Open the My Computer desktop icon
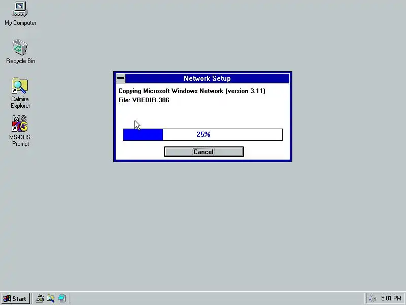 click(20, 14)
